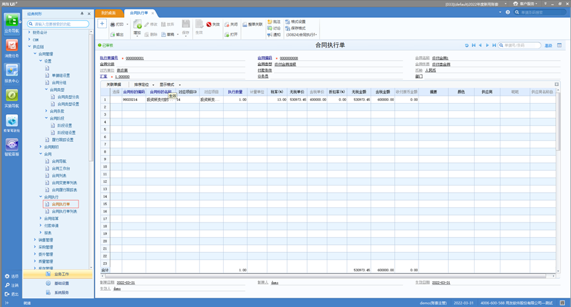
Task: Click the refresh icon near record navigation
Action: [x=467, y=45]
